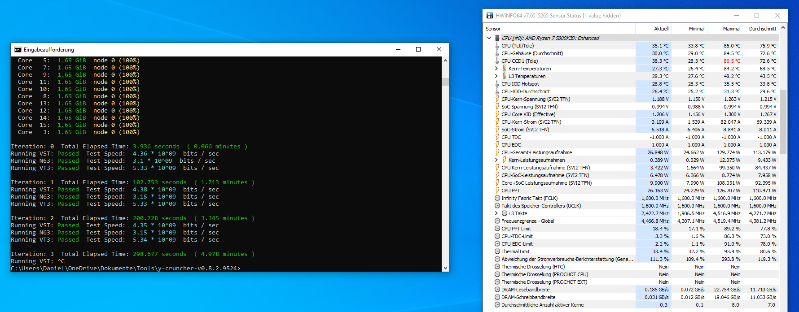Click circle icon of DRAM-Lesebandbreite
The image size is (799, 312).
(x=497, y=290)
